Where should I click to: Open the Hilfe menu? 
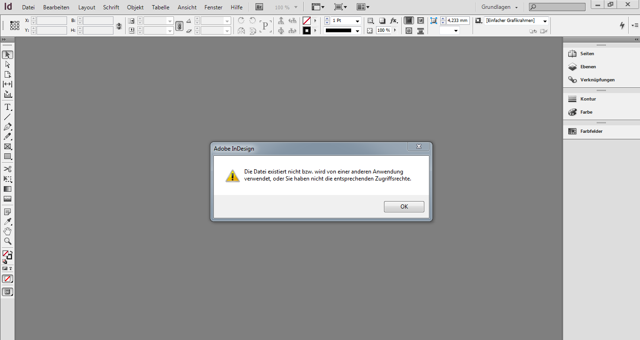pos(237,7)
